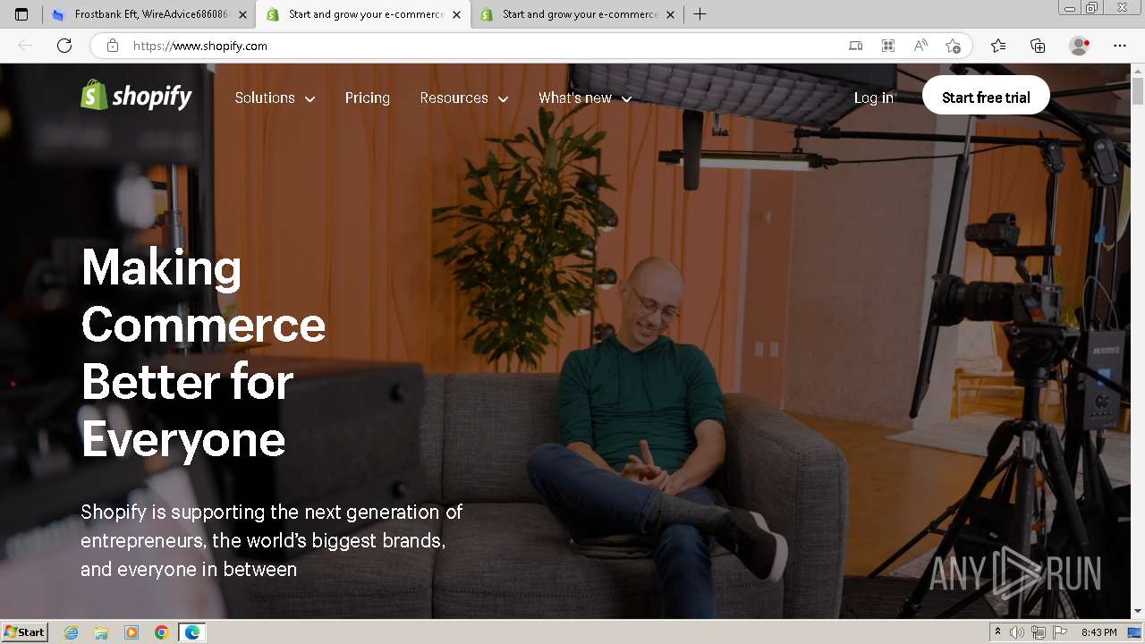
Task: Close the third Shopify tab
Action: [670, 14]
